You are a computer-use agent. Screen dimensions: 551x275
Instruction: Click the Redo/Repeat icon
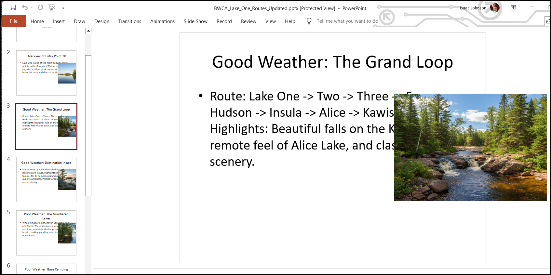[40, 7]
